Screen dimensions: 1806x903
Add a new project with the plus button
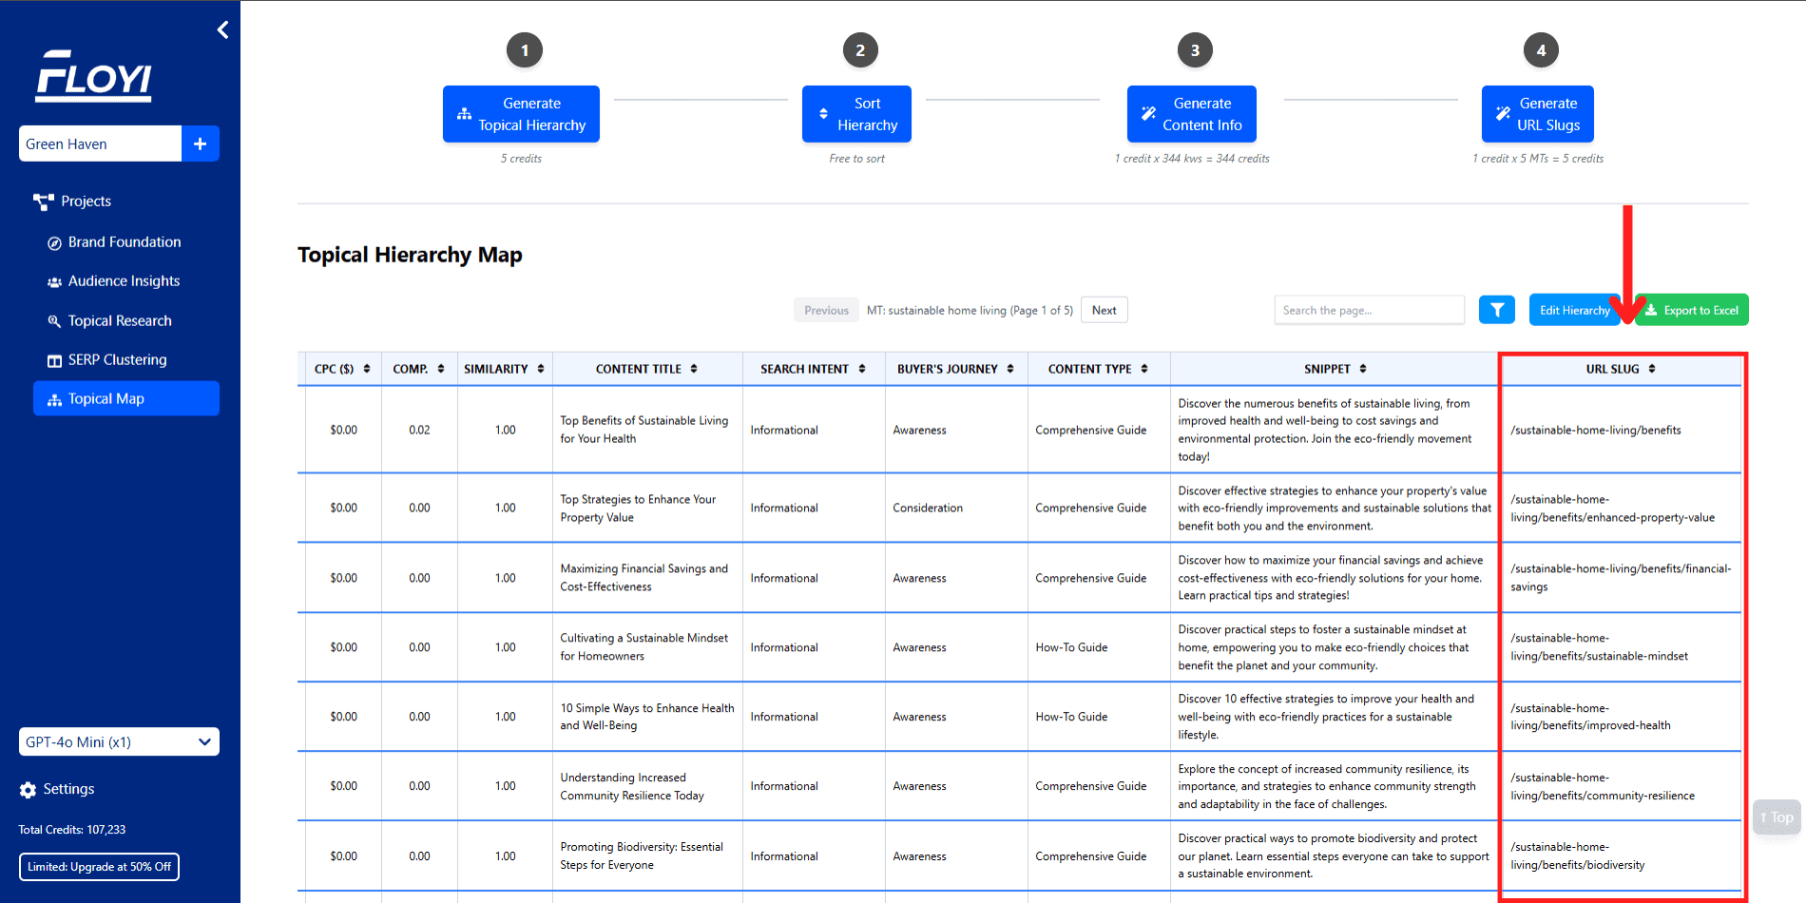pyautogui.click(x=201, y=144)
